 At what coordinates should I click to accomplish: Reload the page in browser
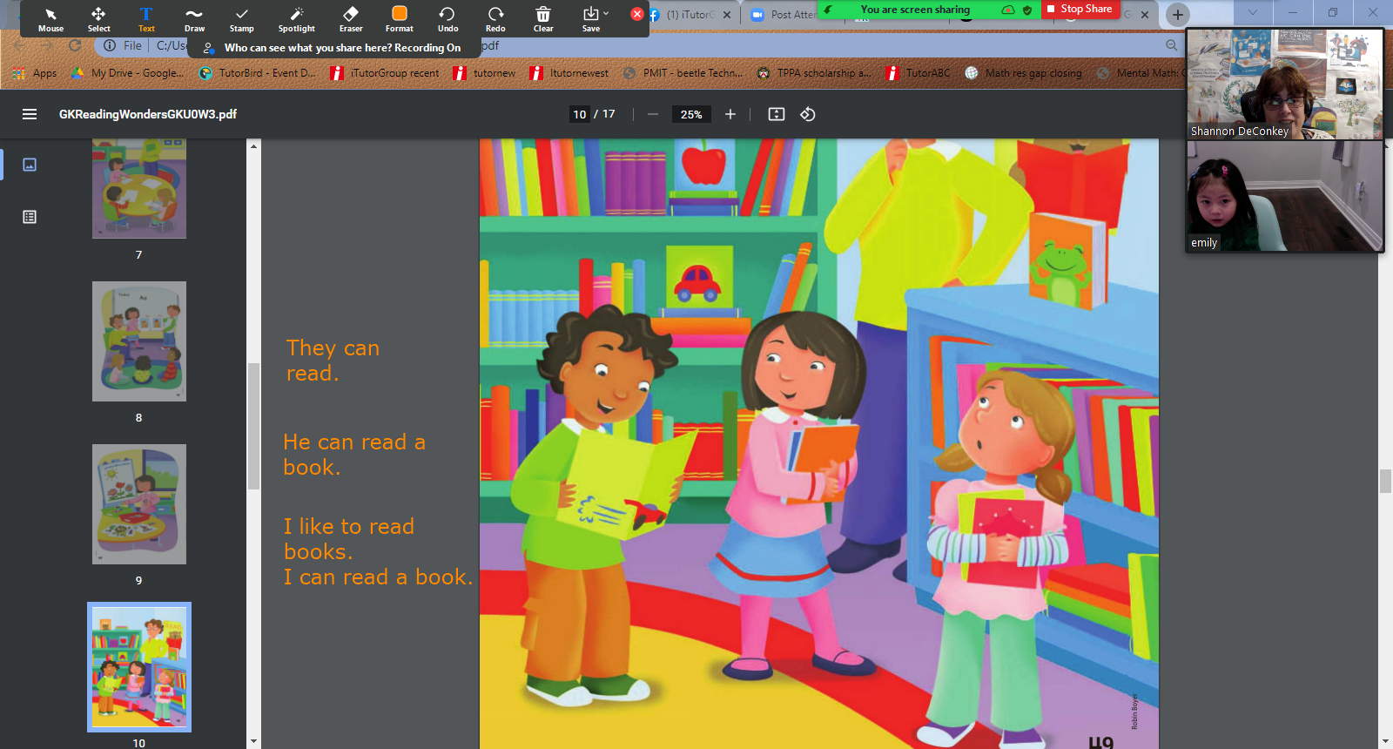click(x=75, y=45)
